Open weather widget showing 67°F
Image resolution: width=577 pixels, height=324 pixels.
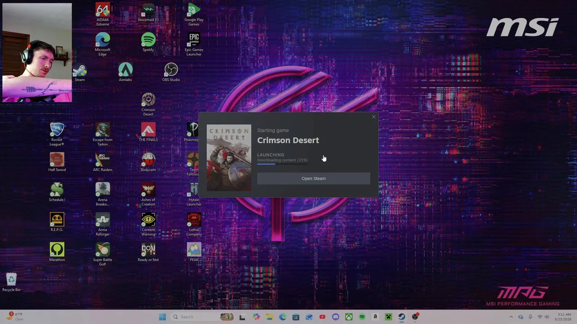[15, 316]
